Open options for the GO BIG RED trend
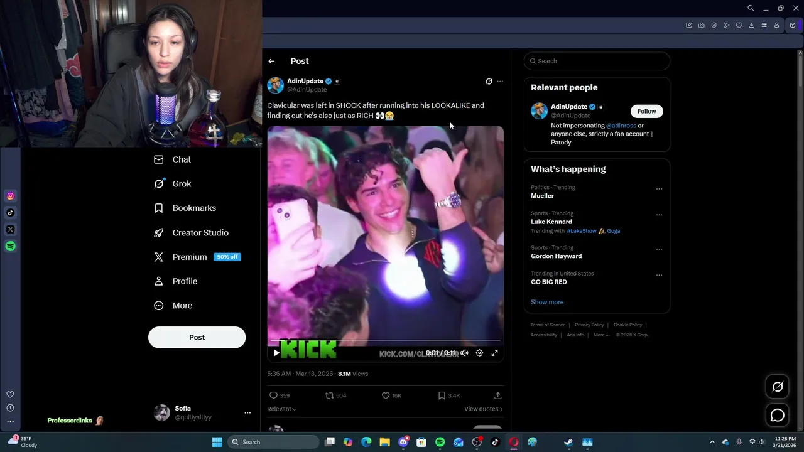The width and height of the screenshot is (804, 452). 659,275
